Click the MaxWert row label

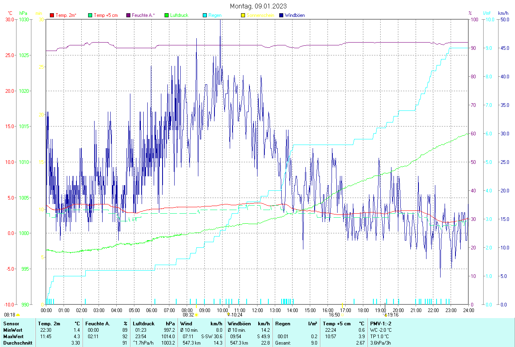13,337
